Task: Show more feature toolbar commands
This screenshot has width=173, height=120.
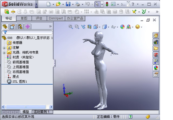Action: 157,12
